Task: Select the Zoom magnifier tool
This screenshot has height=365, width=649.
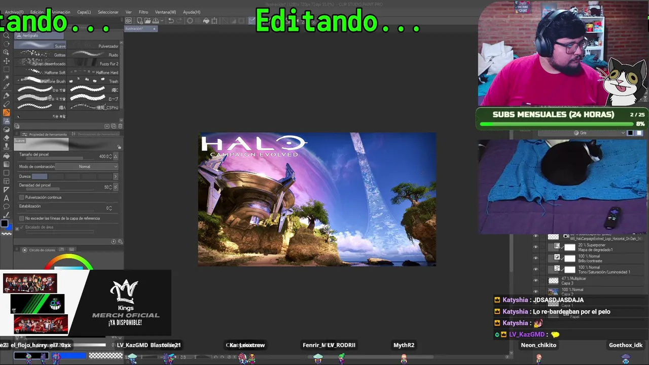Action: tap(6, 35)
